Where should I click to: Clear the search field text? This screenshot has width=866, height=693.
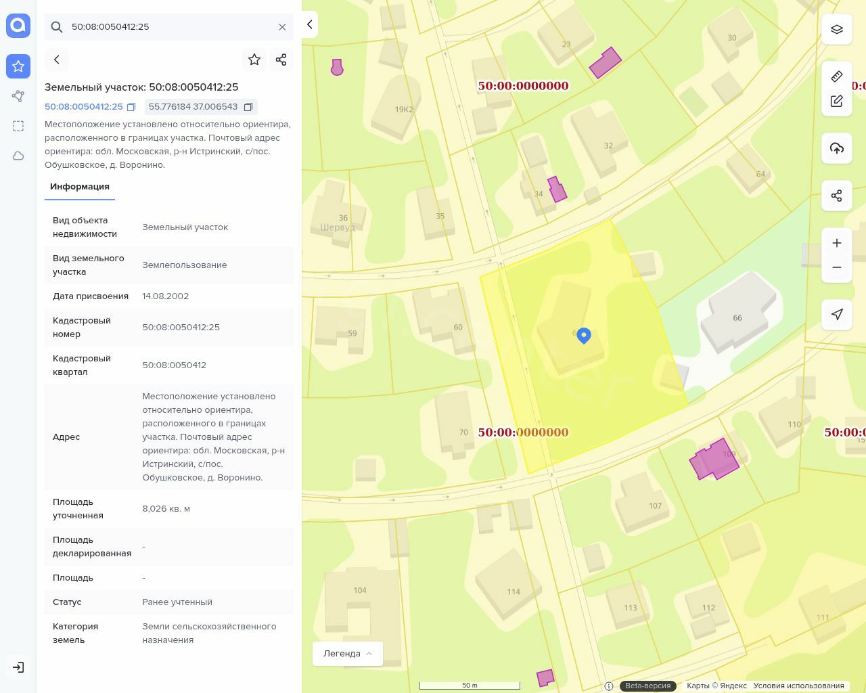tap(282, 27)
